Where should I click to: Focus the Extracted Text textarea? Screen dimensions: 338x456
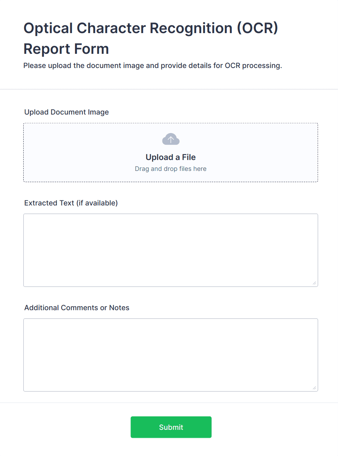tap(170, 250)
